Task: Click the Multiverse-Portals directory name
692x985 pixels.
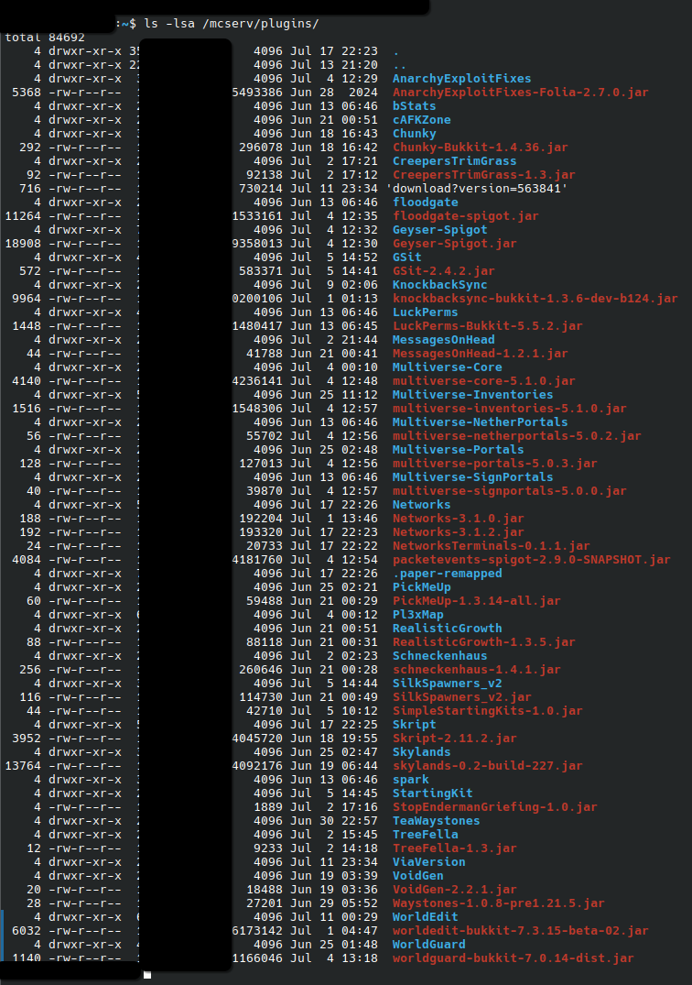Action: click(x=459, y=450)
